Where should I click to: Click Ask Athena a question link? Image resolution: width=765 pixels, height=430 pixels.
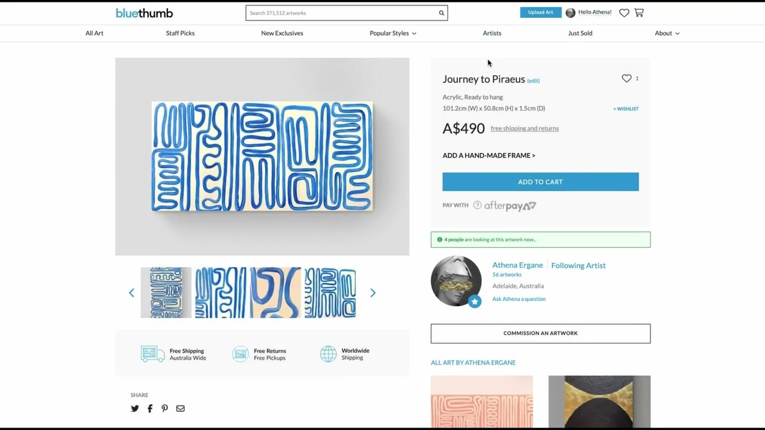[519, 299]
